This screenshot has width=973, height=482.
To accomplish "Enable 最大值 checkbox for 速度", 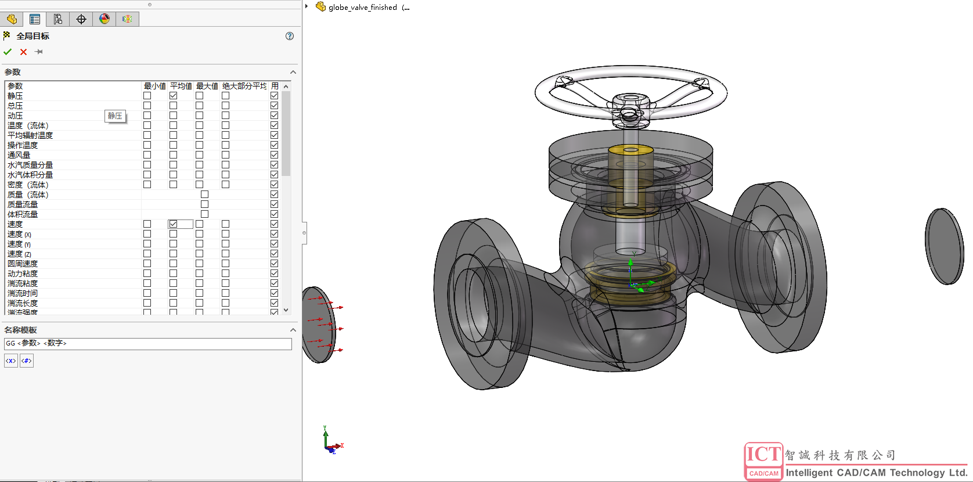I will pyautogui.click(x=199, y=224).
